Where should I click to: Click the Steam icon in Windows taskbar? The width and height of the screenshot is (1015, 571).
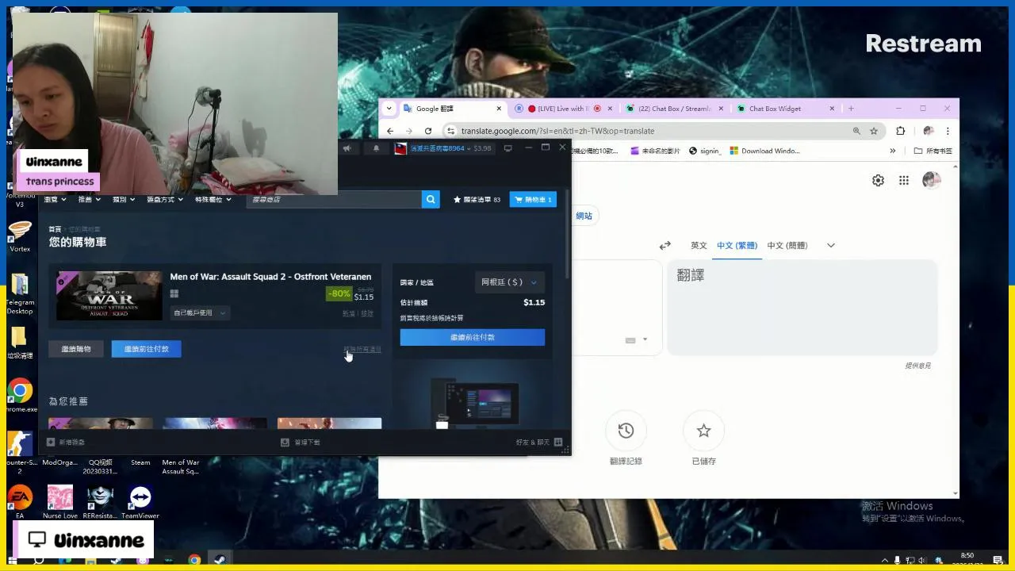pos(220,560)
